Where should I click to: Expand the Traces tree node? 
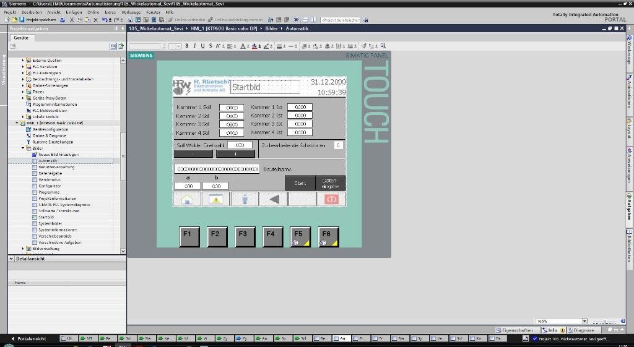pyautogui.click(x=23, y=92)
